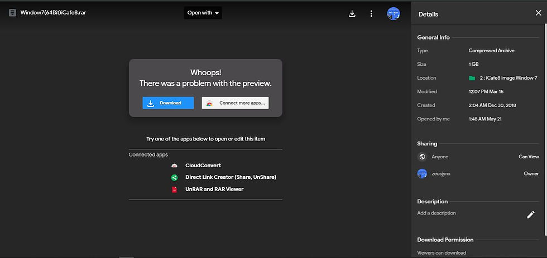Open with CloudConvert app
The height and width of the screenshot is (258, 547).
pos(203,165)
